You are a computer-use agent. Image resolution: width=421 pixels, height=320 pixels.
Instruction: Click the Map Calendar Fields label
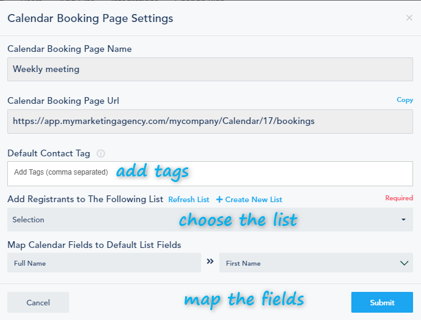pyautogui.click(x=94, y=245)
